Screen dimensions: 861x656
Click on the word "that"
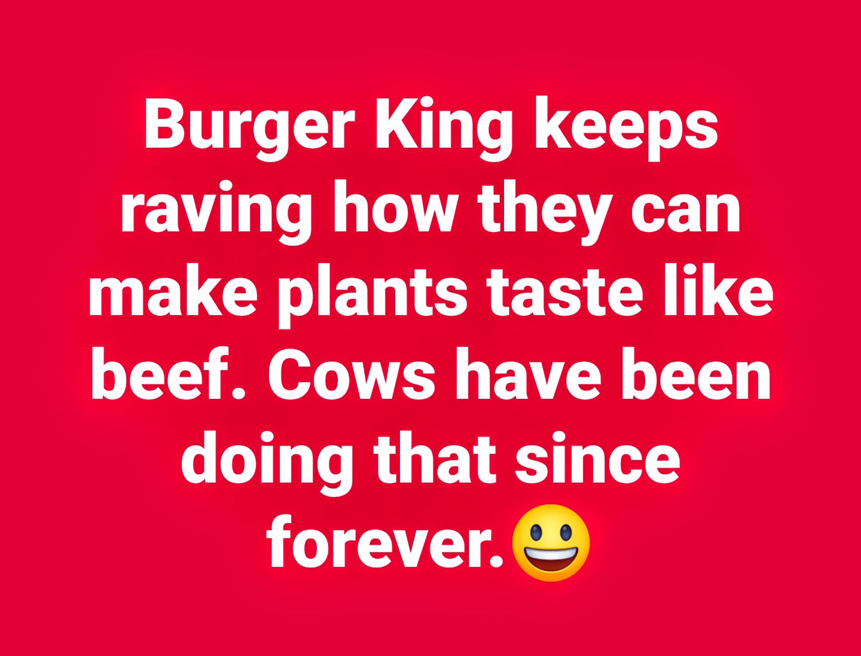point(435,460)
